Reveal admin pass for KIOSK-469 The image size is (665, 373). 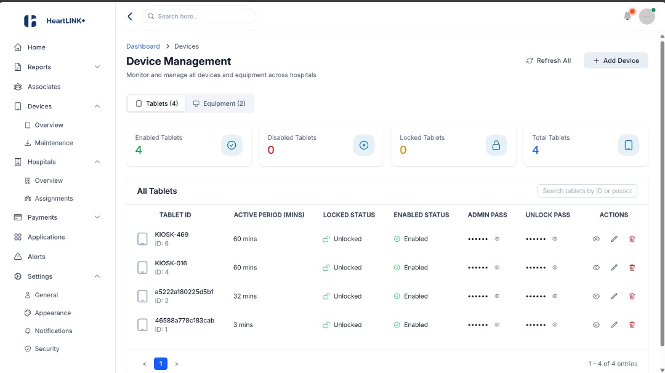tap(497, 239)
